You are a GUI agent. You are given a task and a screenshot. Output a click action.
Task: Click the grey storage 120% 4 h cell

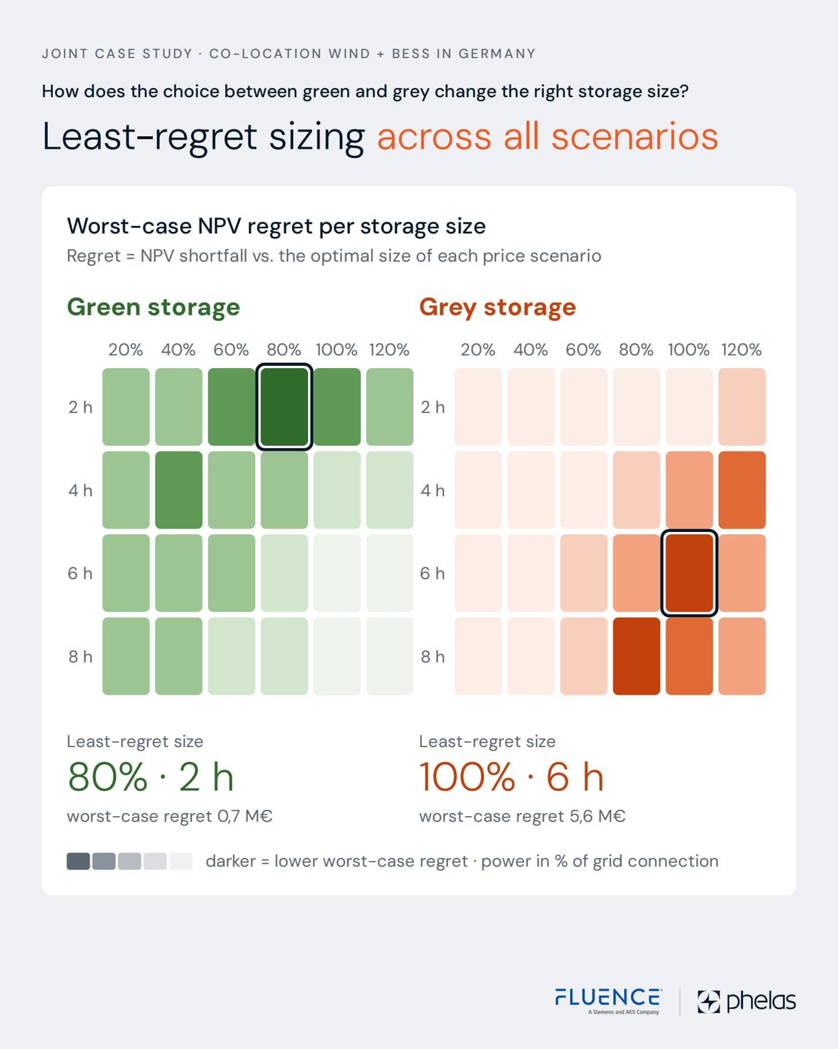click(742, 490)
